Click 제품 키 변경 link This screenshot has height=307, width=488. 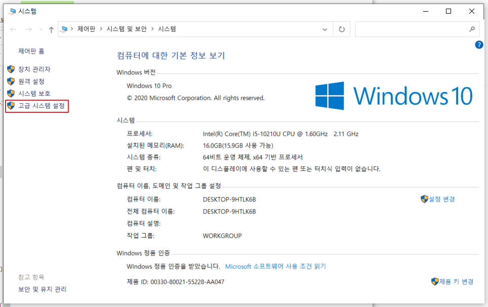[456, 282]
